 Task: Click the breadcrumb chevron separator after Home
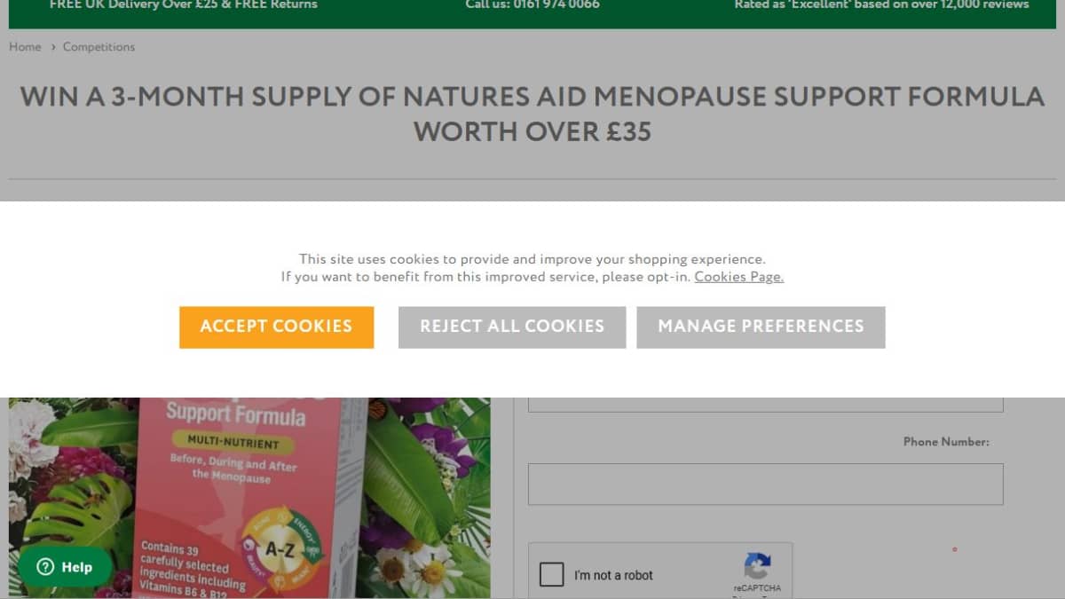(52, 47)
